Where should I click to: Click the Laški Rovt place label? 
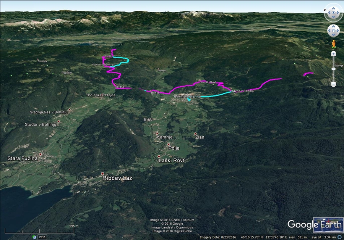(172, 161)
